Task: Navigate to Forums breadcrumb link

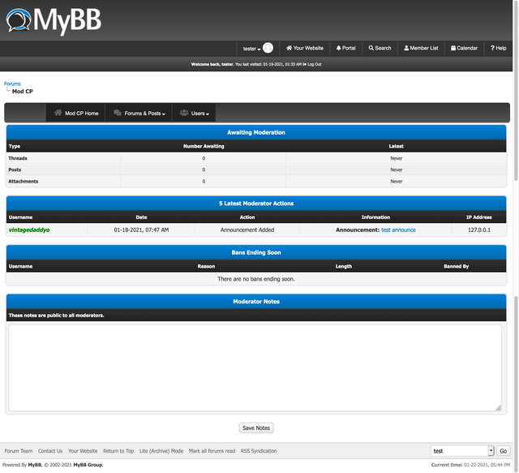Action: 12,84
